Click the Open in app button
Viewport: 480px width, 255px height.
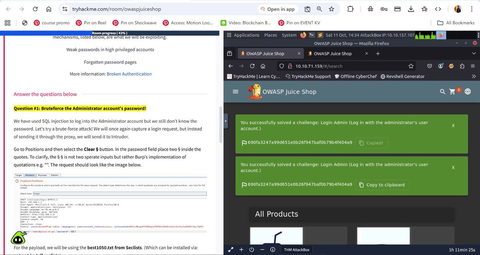(x=277, y=9)
